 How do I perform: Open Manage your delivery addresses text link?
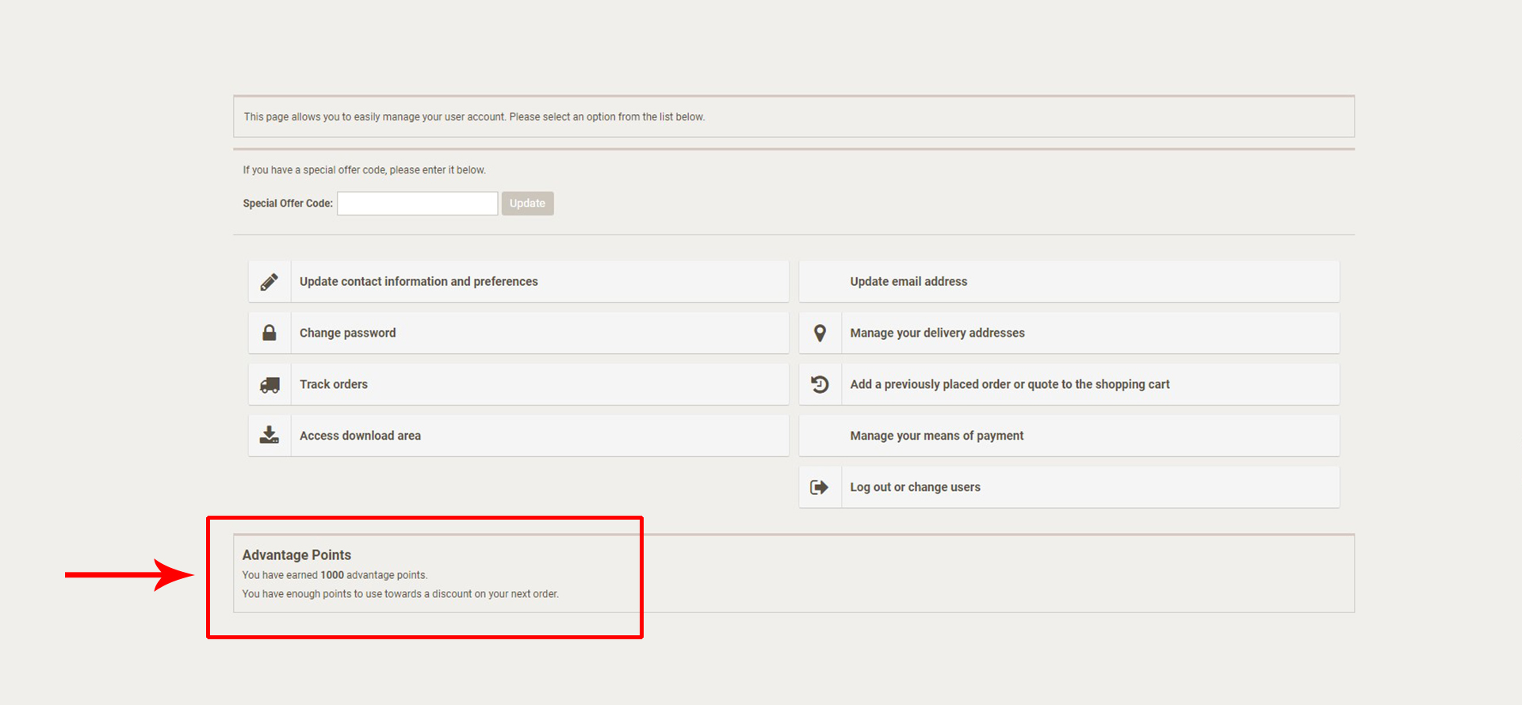937,333
